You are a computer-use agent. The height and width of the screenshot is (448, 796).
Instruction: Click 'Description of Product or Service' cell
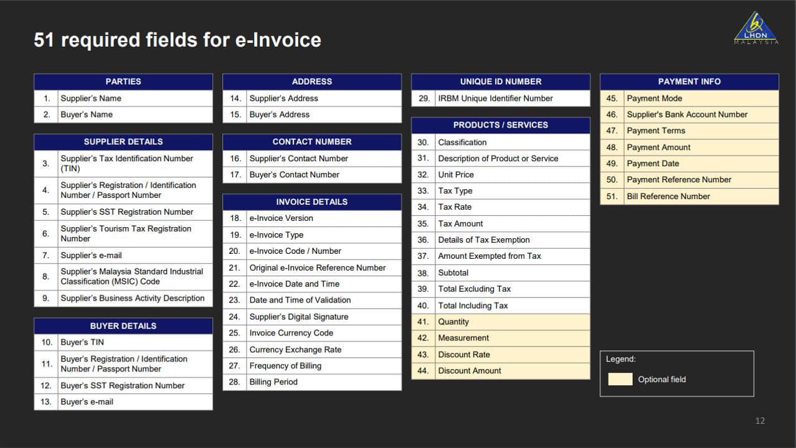point(513,159)
